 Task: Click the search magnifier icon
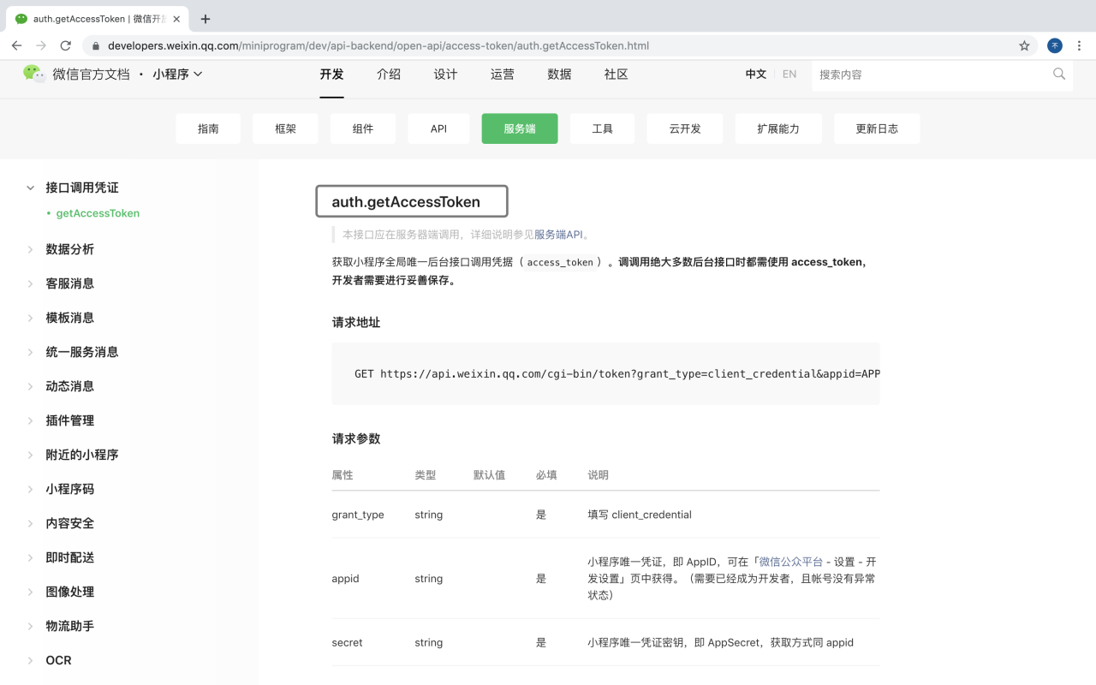(x=1058, y=74)
